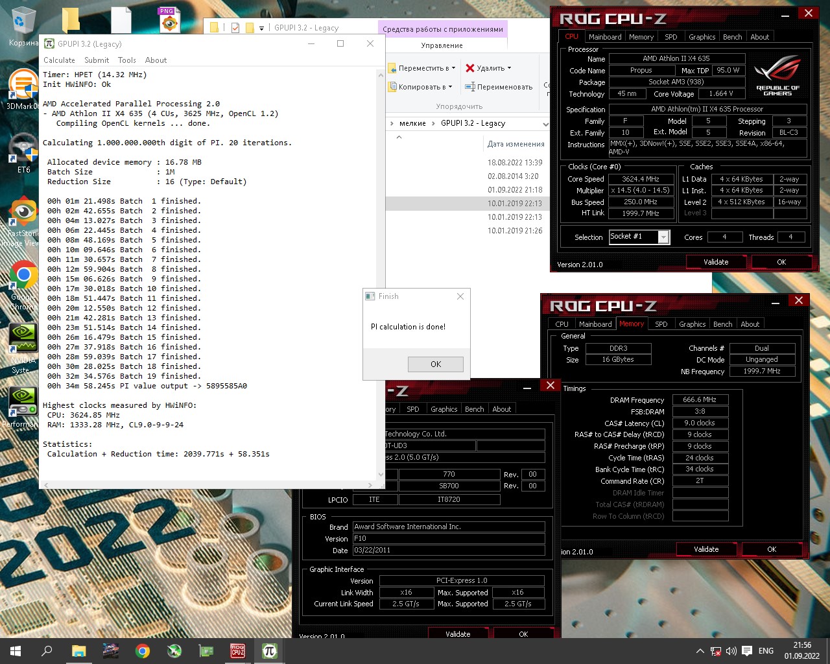This screenshot has height=664, width=830.
Task: Open the volume control in system tray
Action: (x=731, y=651)
